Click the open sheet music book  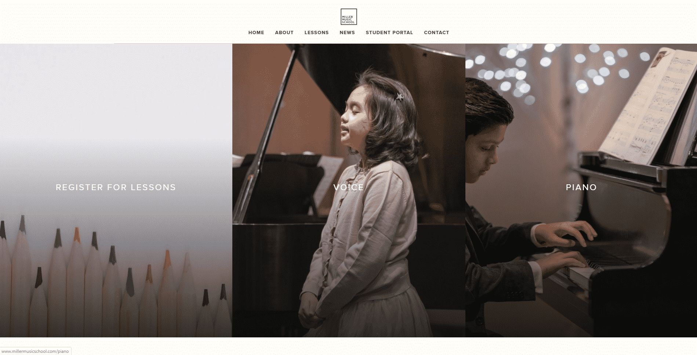click(x=650, y=106)
